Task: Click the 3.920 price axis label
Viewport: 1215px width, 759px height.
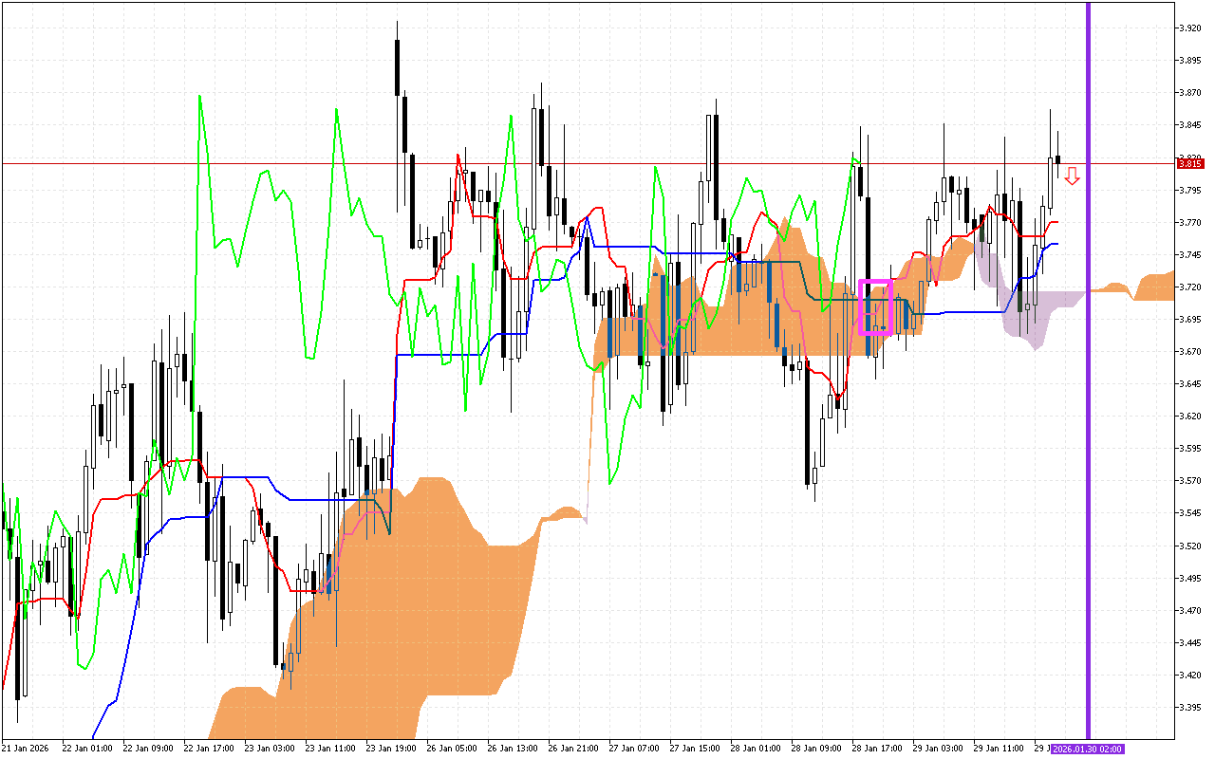Action: [x=1189, y=28]
